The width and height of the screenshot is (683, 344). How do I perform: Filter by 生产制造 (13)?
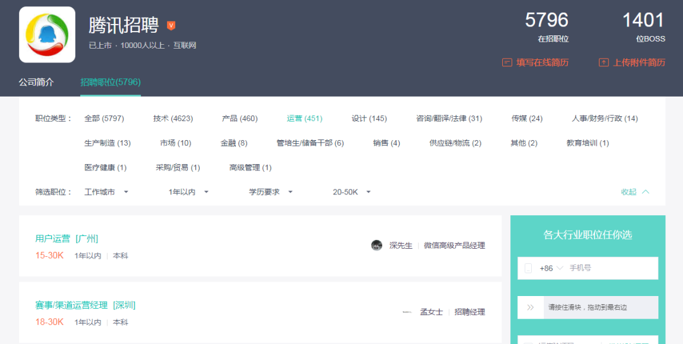[108, 143]
